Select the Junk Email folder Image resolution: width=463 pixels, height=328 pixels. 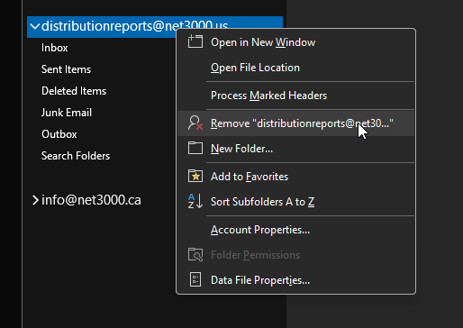click(x=67, y=113)
